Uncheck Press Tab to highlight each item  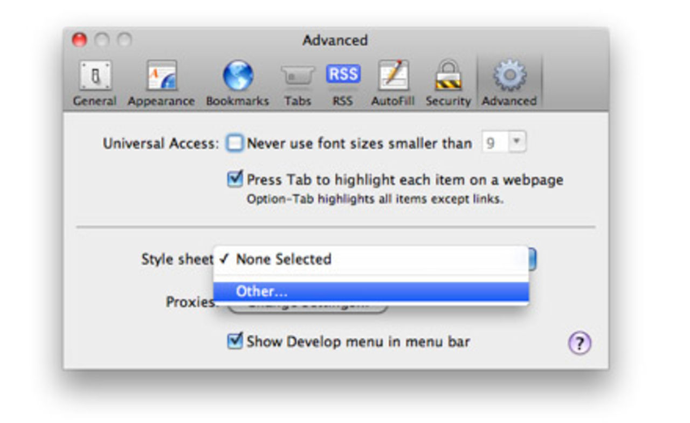pyautogui.click(x=234, y=179)
